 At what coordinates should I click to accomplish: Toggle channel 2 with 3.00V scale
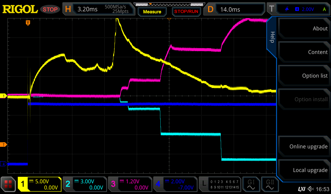[x=85, y=185]
